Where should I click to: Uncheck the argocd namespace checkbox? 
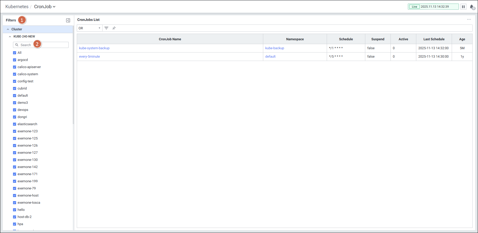click(x=15, y=60)
